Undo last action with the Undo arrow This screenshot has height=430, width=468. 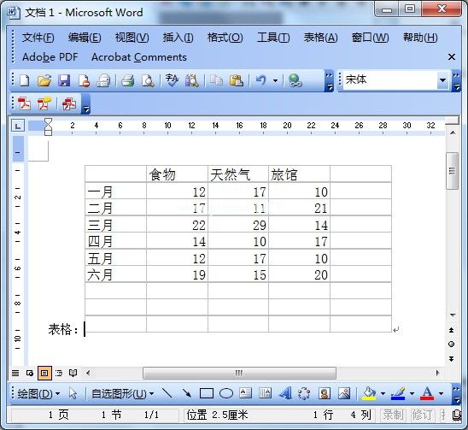261,80
